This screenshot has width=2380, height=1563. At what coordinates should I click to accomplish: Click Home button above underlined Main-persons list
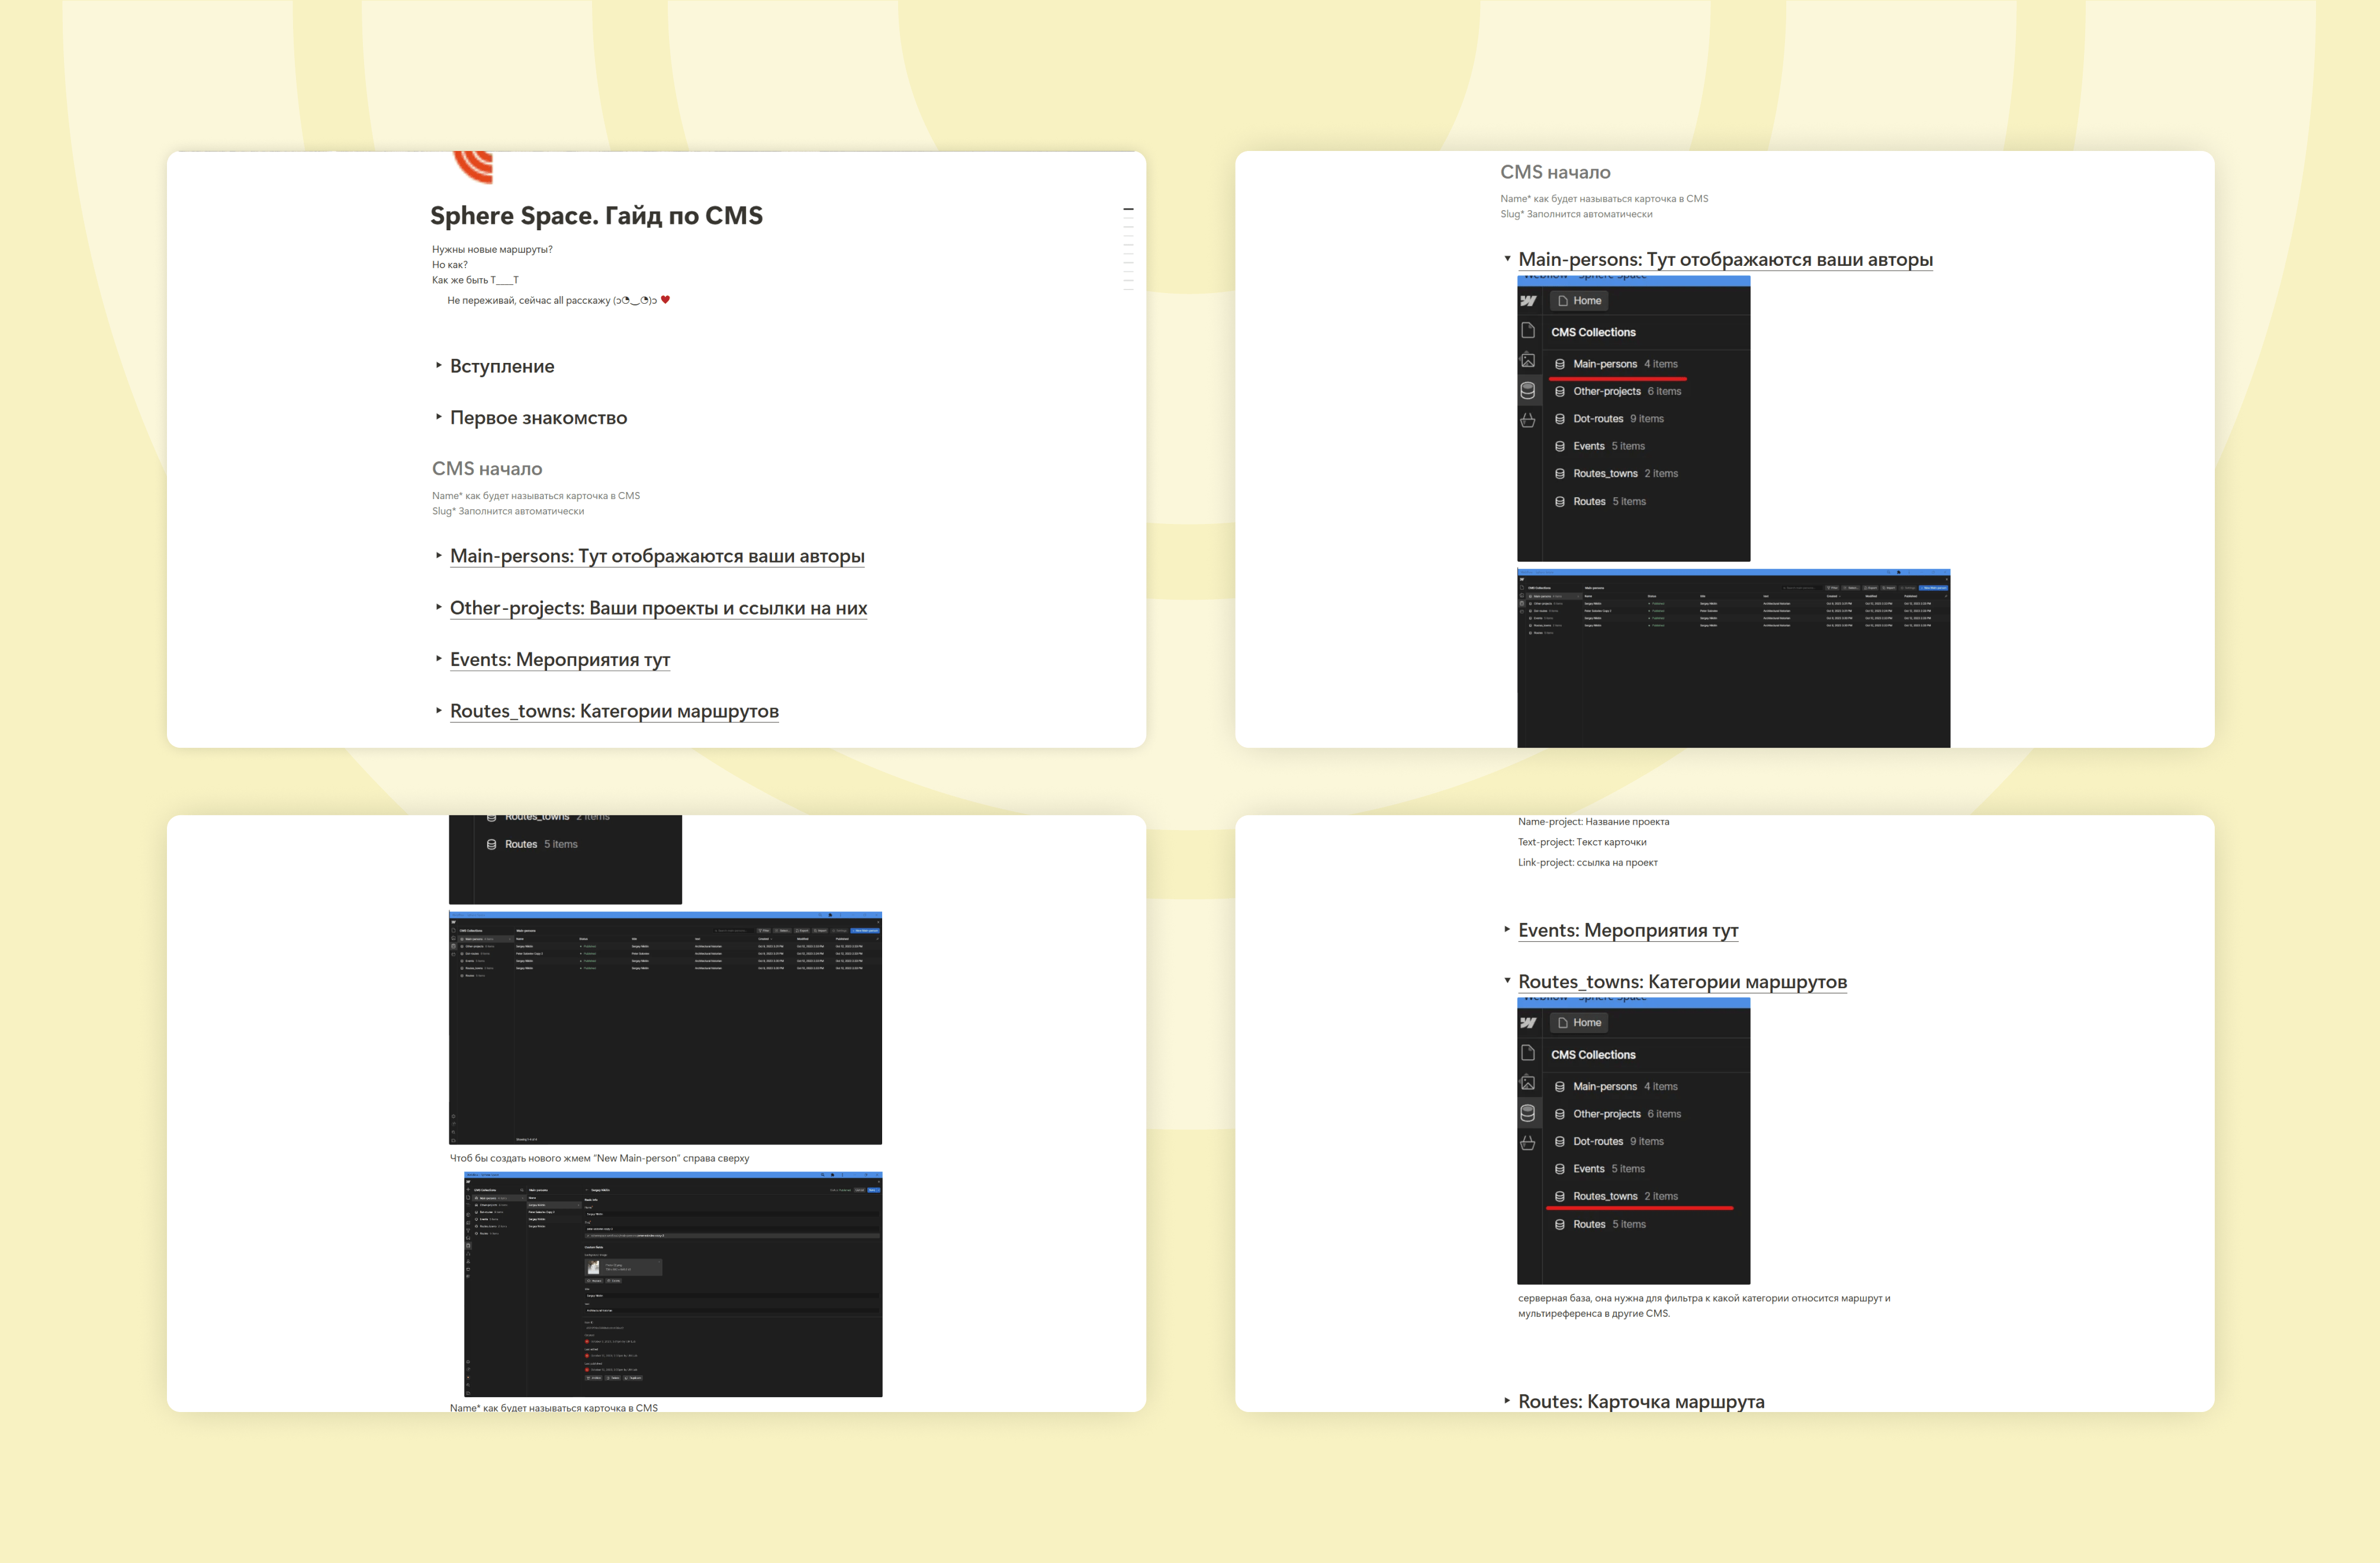1579,301
